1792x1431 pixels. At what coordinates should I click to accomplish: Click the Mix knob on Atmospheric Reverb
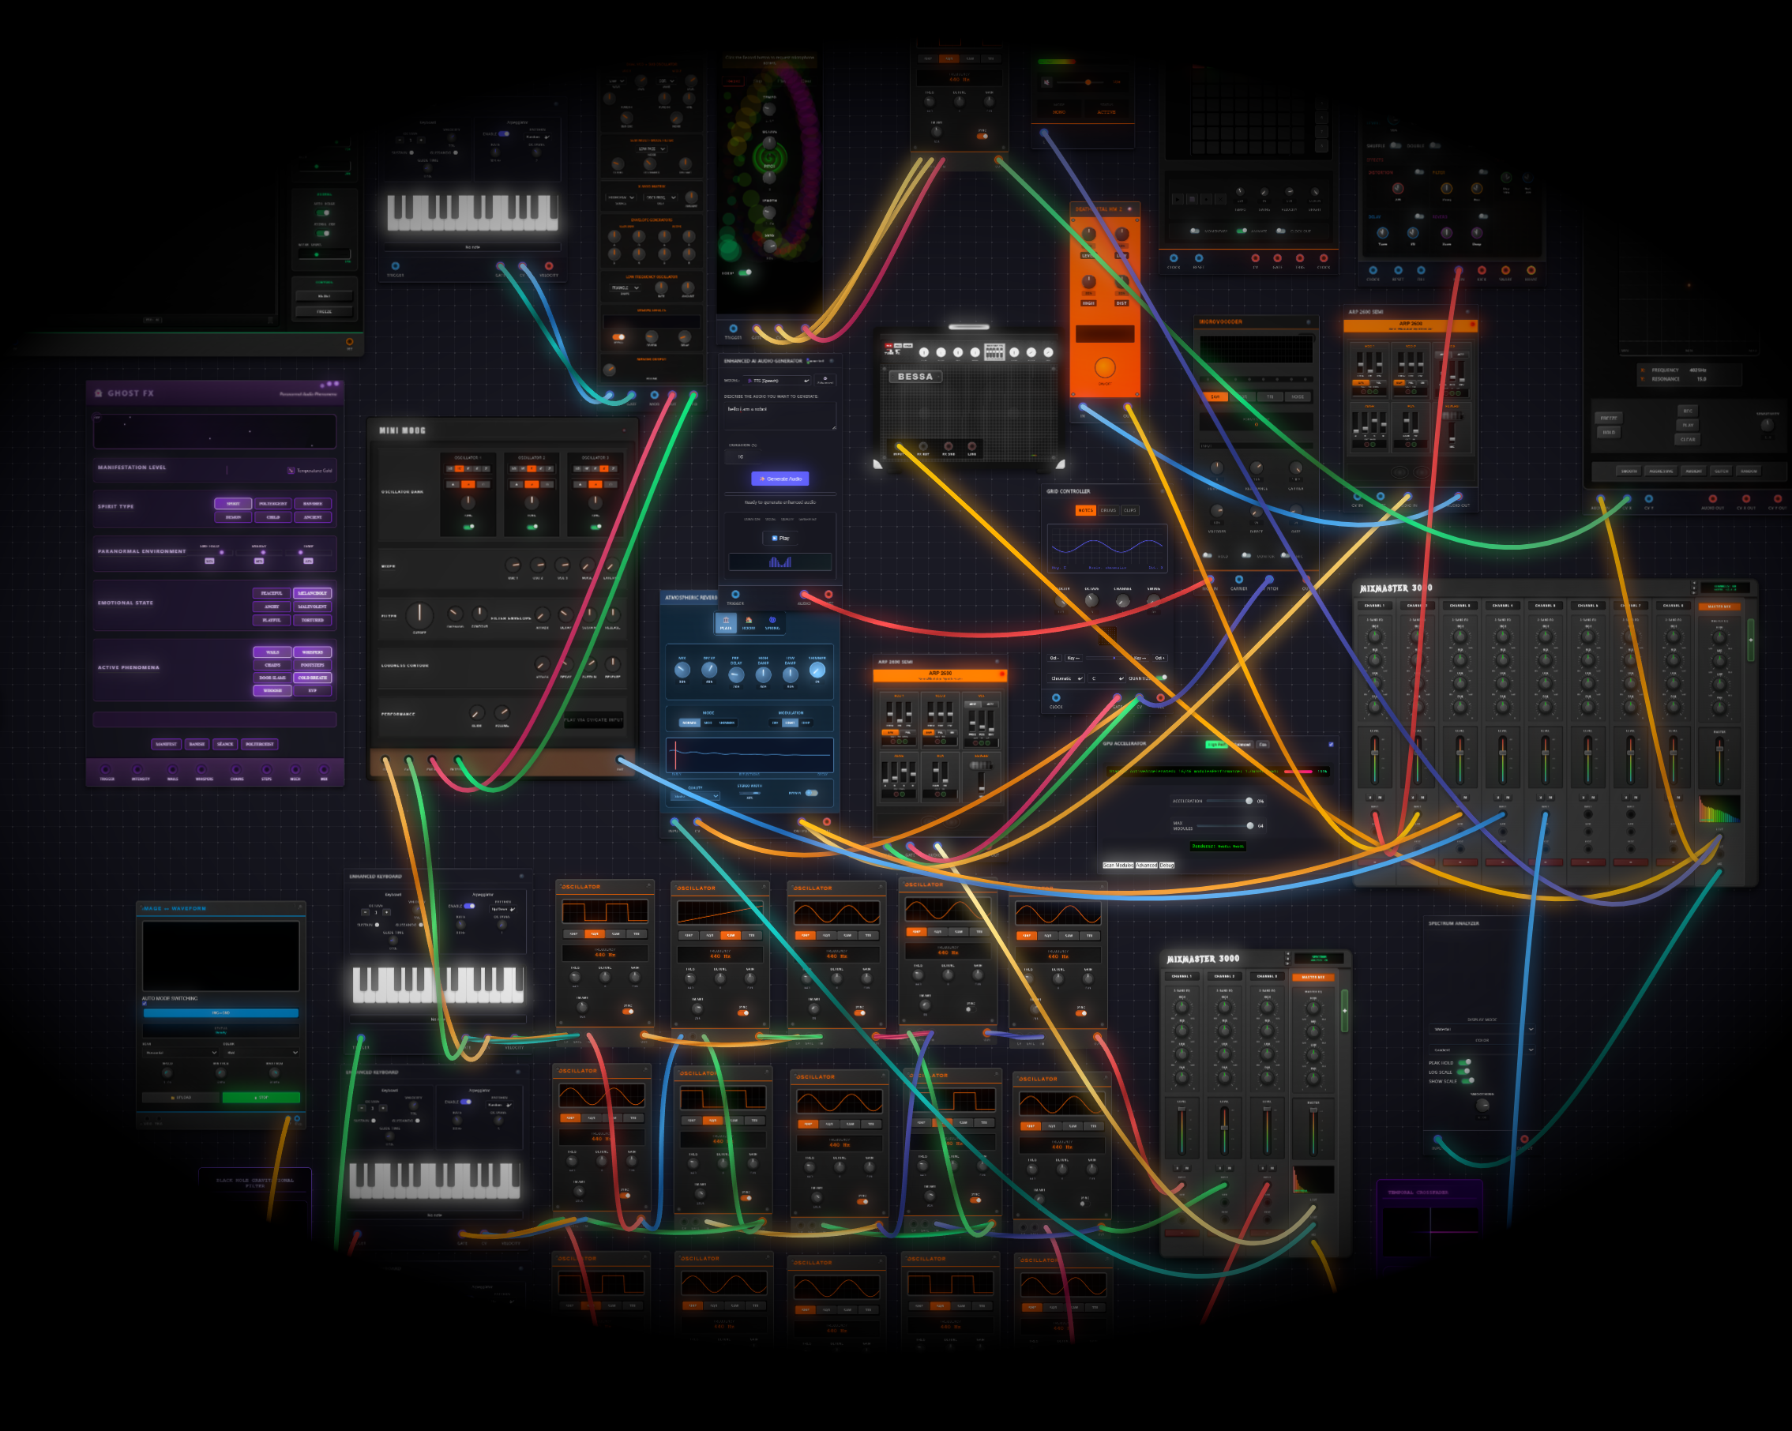[682, 670]
